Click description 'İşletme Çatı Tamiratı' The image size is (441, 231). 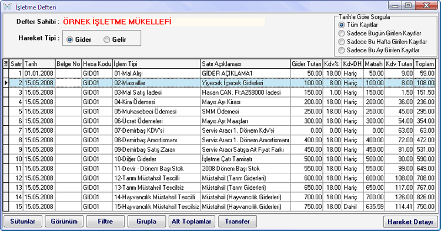coord(246,159)
